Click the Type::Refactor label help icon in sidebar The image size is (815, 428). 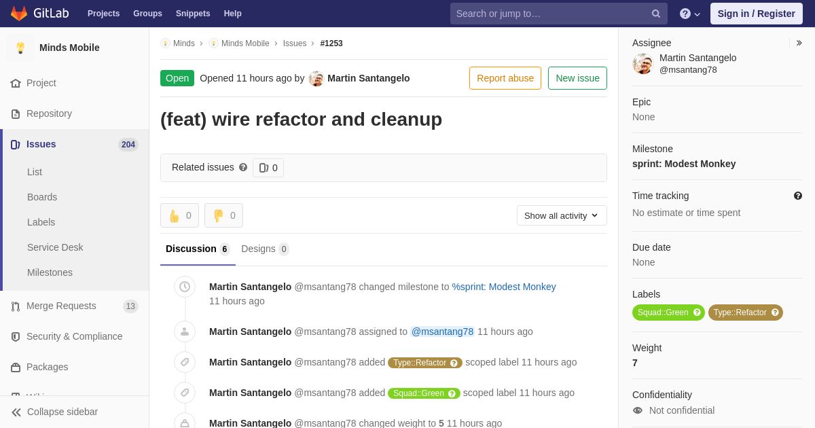click(x=775, y=313)
